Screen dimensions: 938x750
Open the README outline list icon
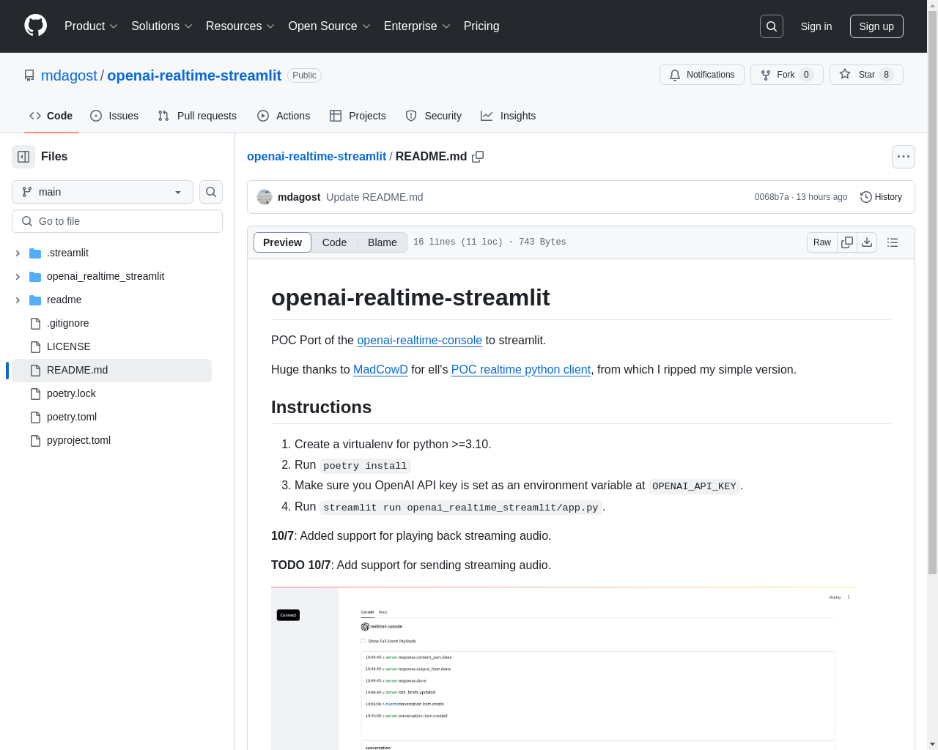893,242
